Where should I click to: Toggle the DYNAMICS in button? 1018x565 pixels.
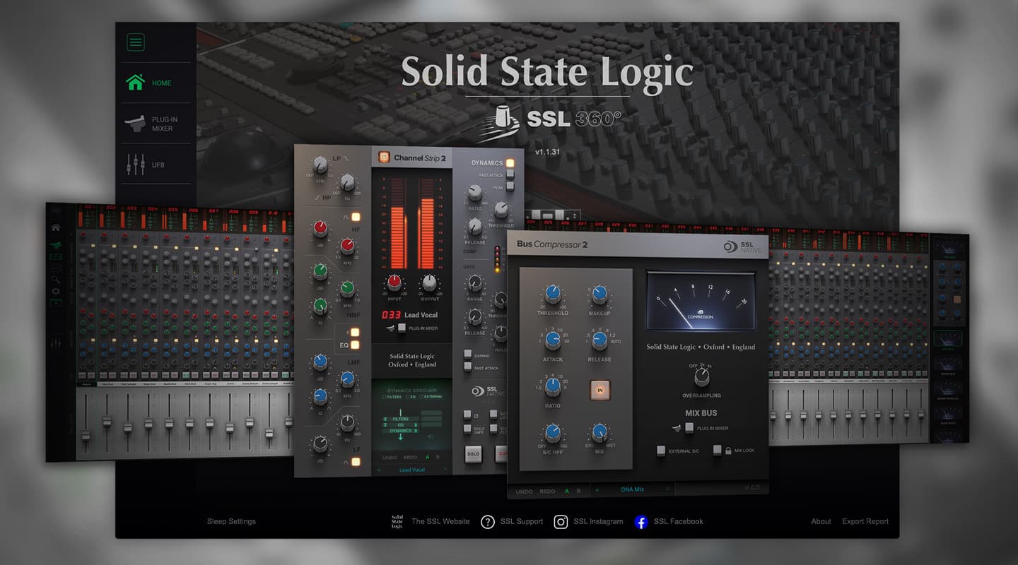pos(510,163)
